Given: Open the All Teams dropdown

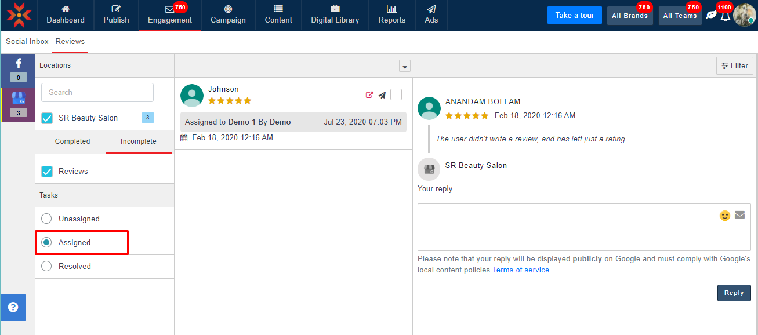Looking at the screenshot, I should (x=680, y=16).
